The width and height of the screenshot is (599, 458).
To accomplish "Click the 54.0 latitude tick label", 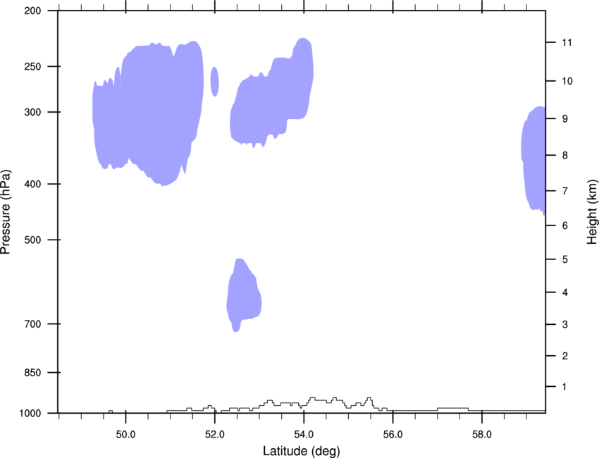I will coord(304,434).
